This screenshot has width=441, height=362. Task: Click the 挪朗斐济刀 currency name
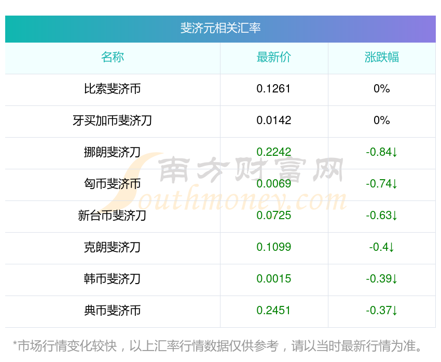[113, 152]
